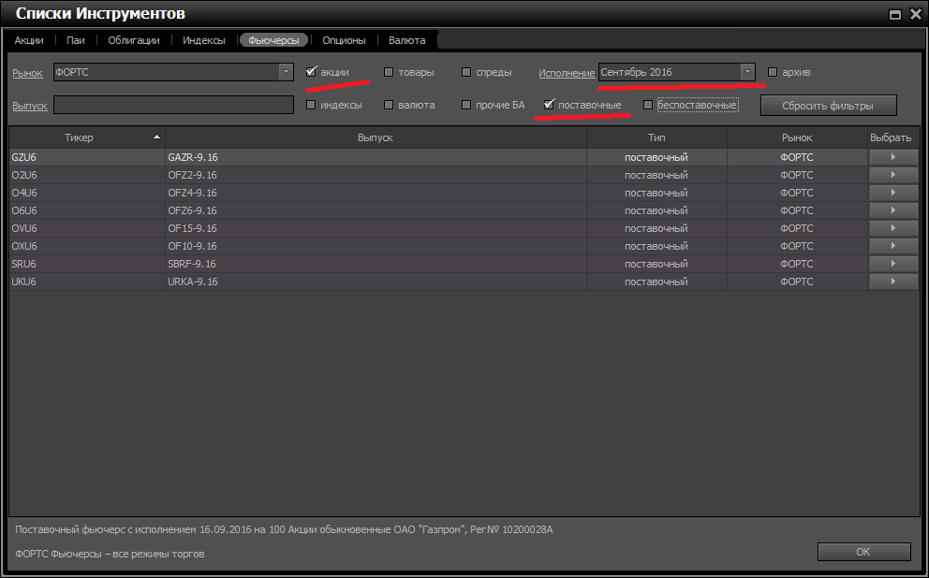Click the select arrow for GZU6 row

[x=892, y=157]
